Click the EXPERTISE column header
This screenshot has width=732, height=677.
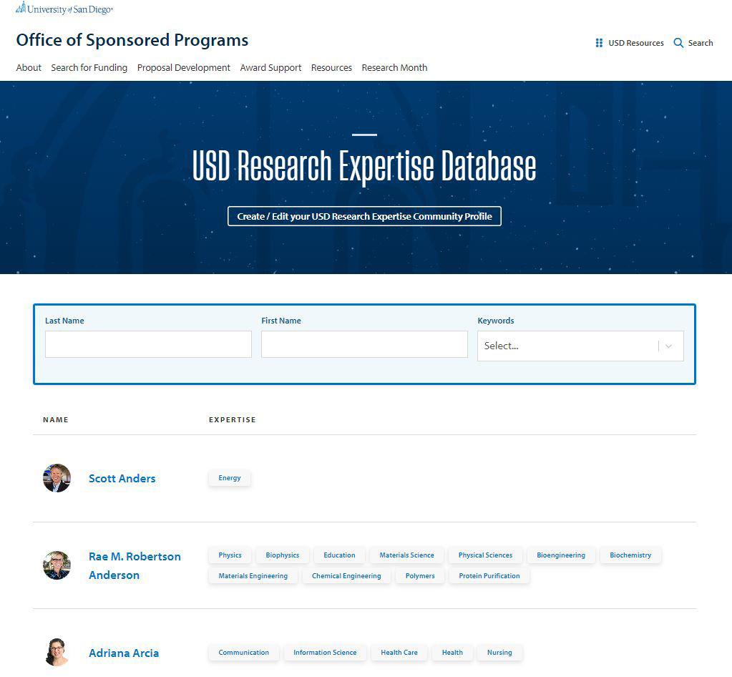[233, 420]
